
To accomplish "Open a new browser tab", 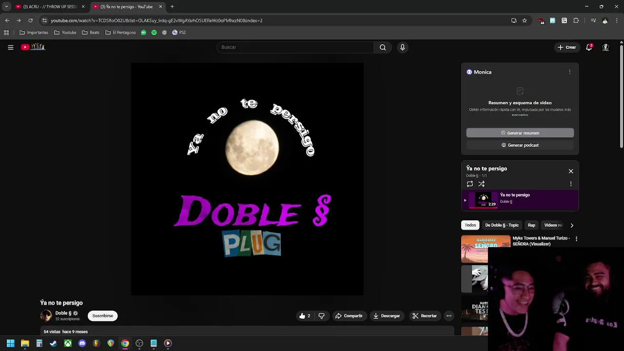I will point(172,7).
